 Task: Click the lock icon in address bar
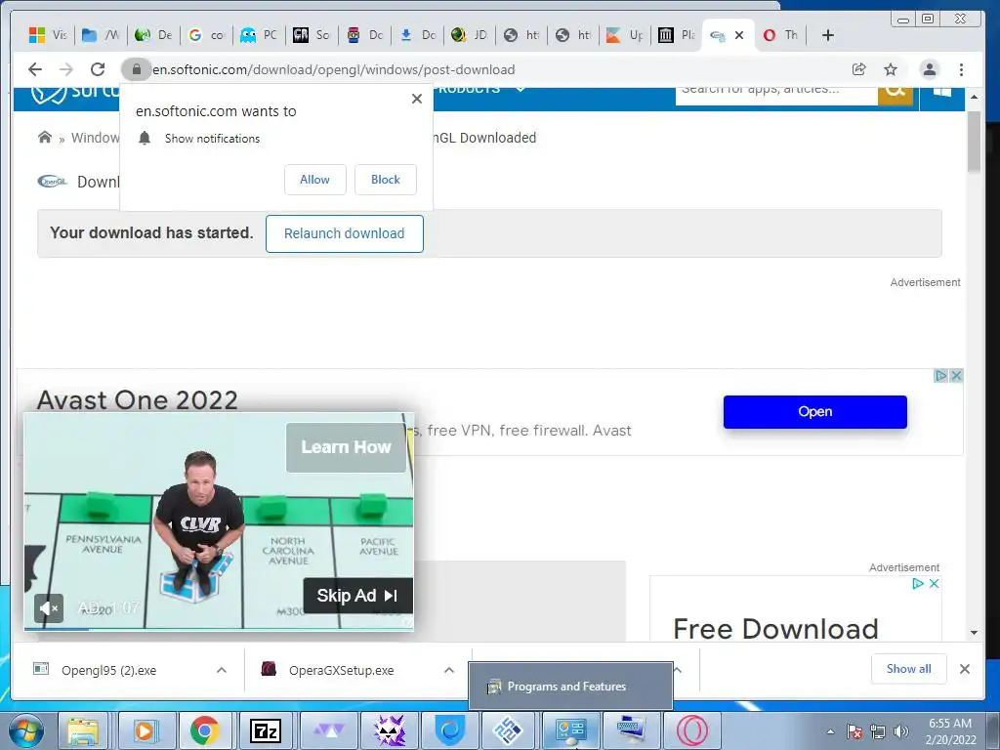point(136,69)
